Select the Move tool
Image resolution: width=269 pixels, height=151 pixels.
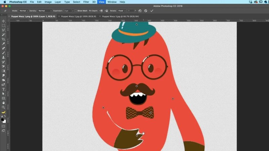point(3,21)
